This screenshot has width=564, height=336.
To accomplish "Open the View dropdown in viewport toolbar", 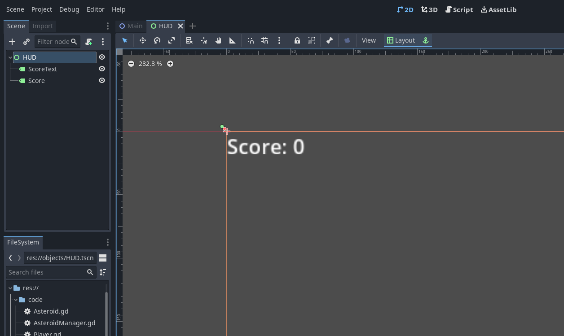I will pos(368,40).
